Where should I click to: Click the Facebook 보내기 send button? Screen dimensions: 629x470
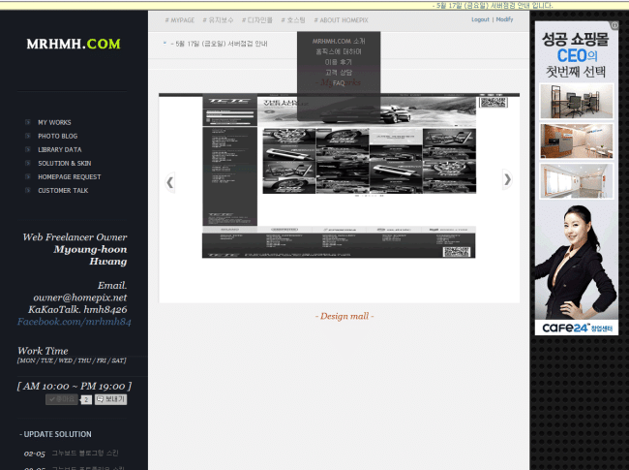(110, 398)
